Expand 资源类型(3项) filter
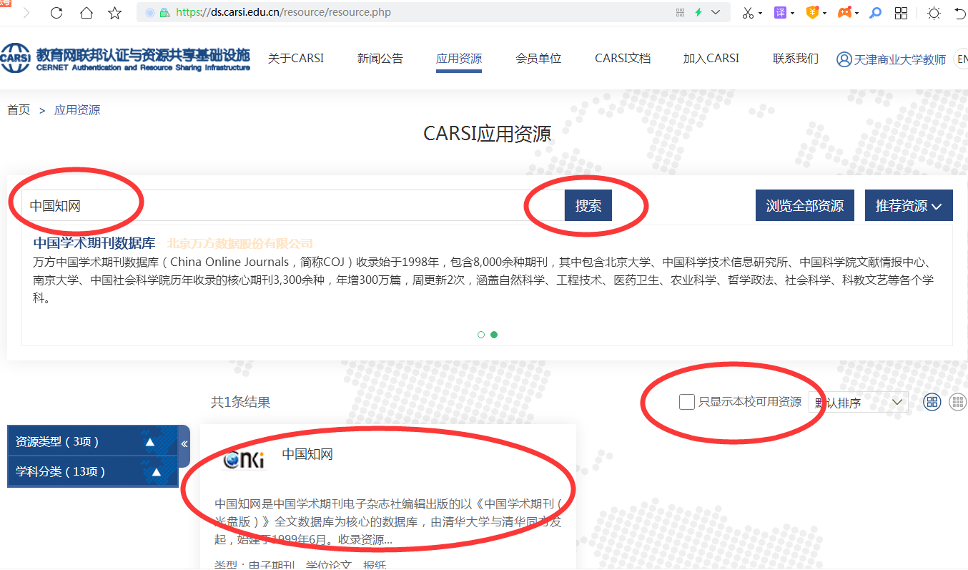This screenshot has width=968, height=570. (92, 441)
